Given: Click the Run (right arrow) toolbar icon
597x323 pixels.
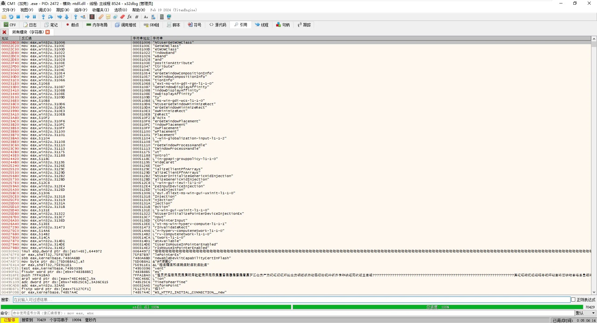Looking at the screenshot, I should 27,17.
